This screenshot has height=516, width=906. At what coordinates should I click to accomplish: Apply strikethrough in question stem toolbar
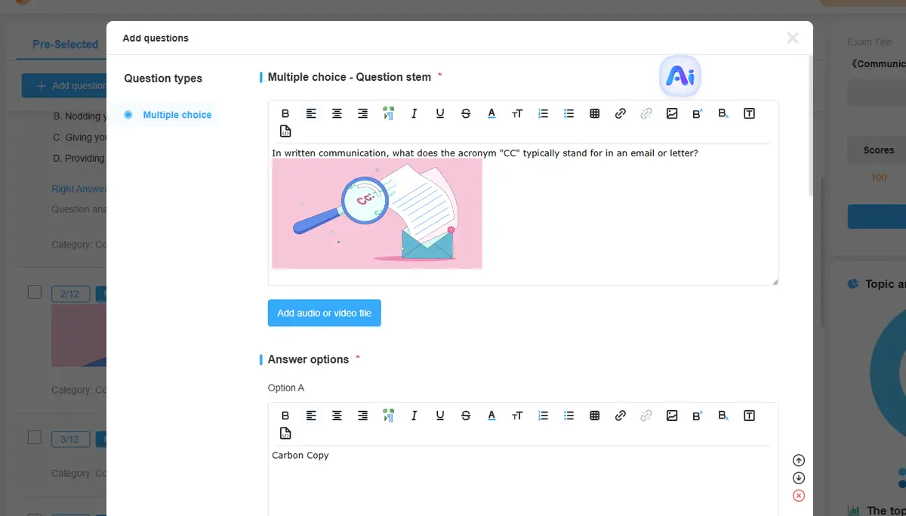[465, 113]
